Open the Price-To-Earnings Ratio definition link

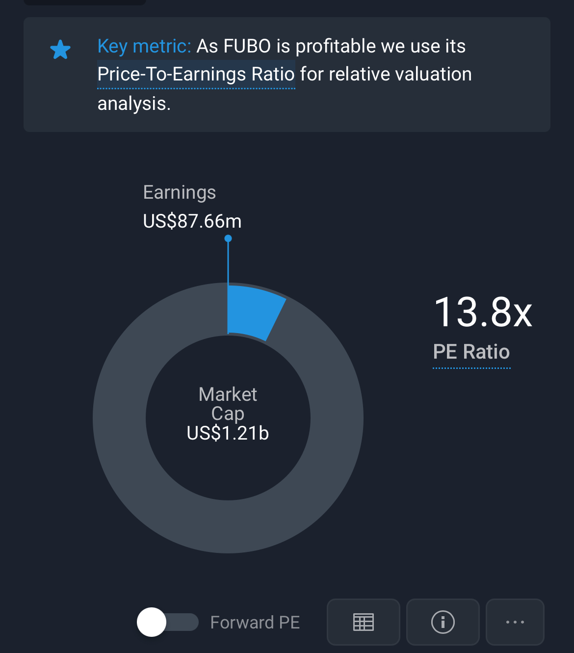(196, 75)
